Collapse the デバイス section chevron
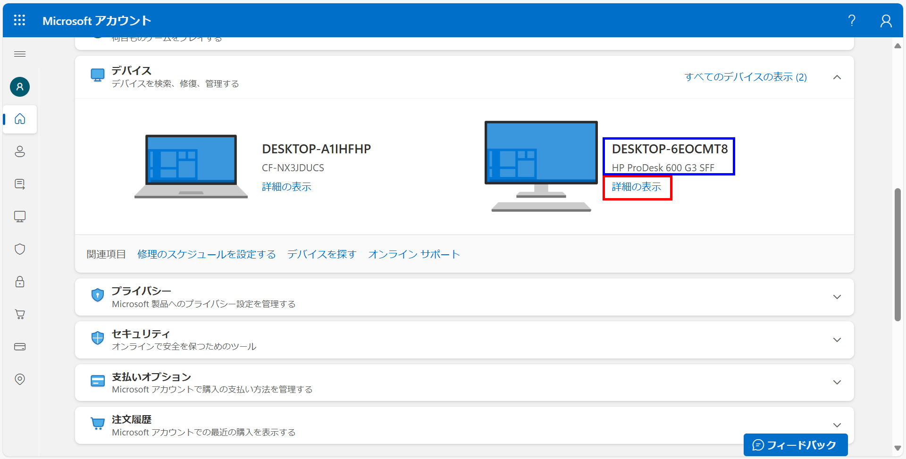The width and height of the screenshot is (906, 459). pyautogui.click(x=837, y=77)
